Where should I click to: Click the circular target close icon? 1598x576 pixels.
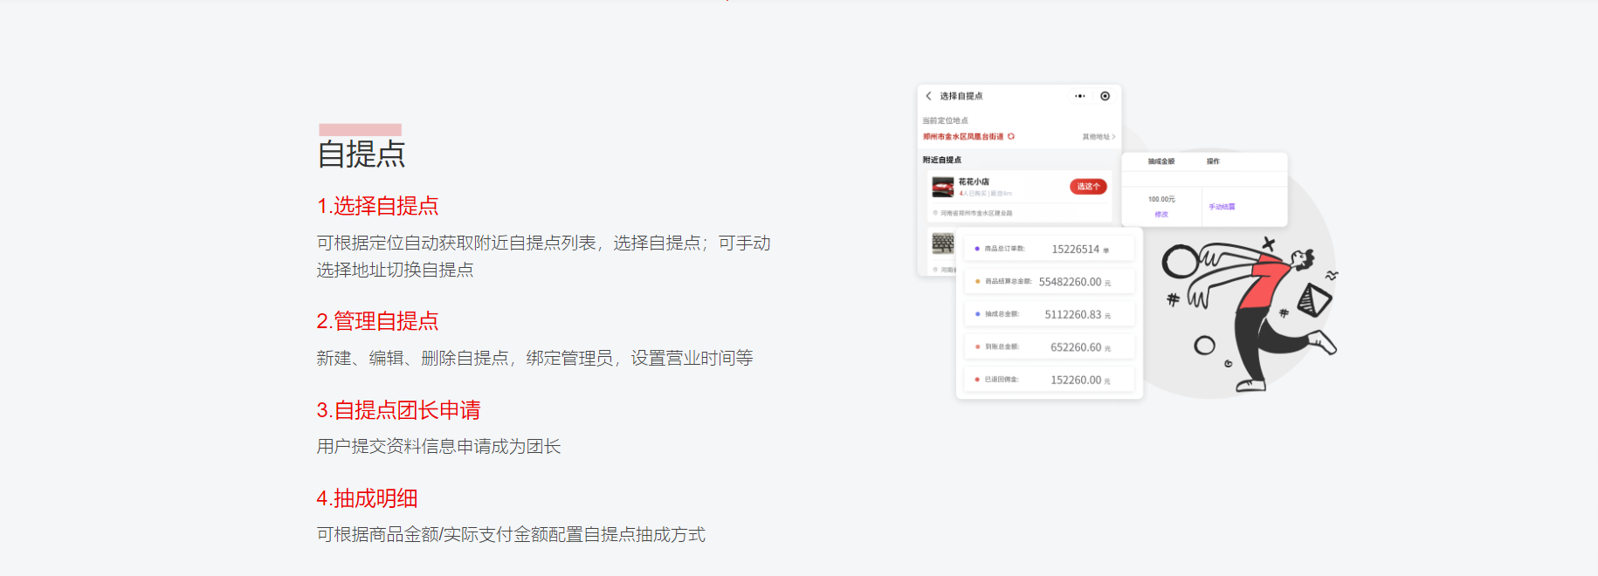pos(1106,96)
